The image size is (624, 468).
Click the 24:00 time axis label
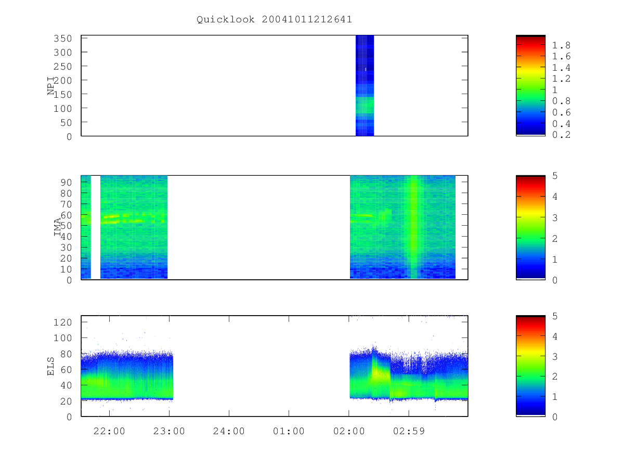click(229, 432)
